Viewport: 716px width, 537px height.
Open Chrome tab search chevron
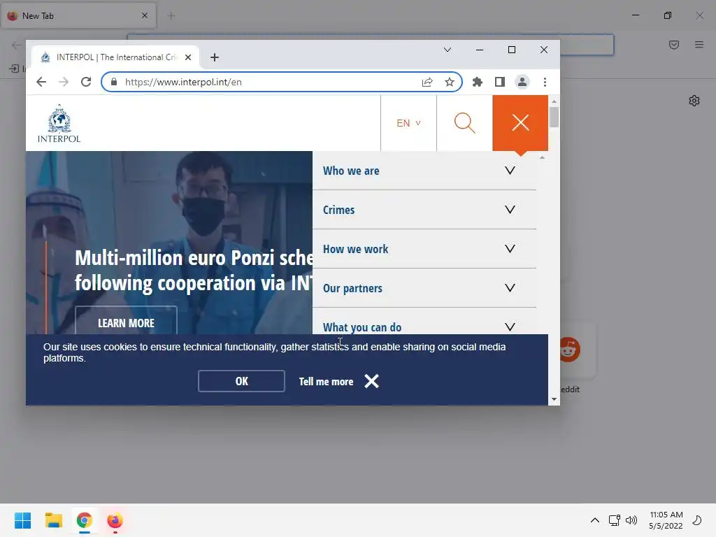click(447, 50)
